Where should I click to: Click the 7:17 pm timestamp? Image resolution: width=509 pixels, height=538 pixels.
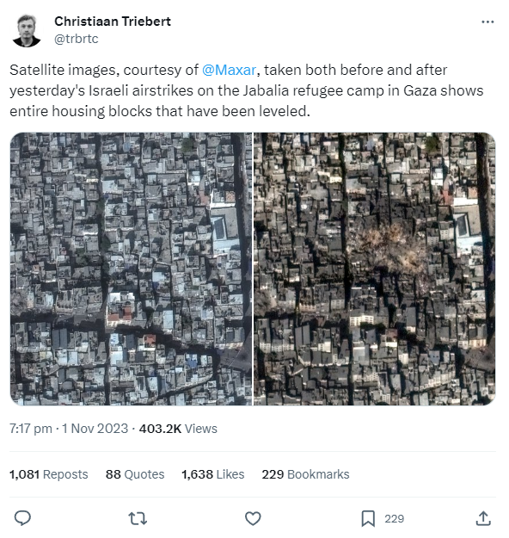pos(31,429)
